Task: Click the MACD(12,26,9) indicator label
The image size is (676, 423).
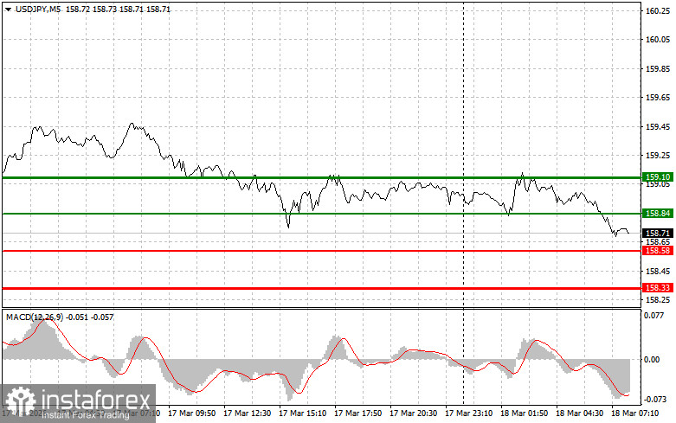Action: point(35,317)
